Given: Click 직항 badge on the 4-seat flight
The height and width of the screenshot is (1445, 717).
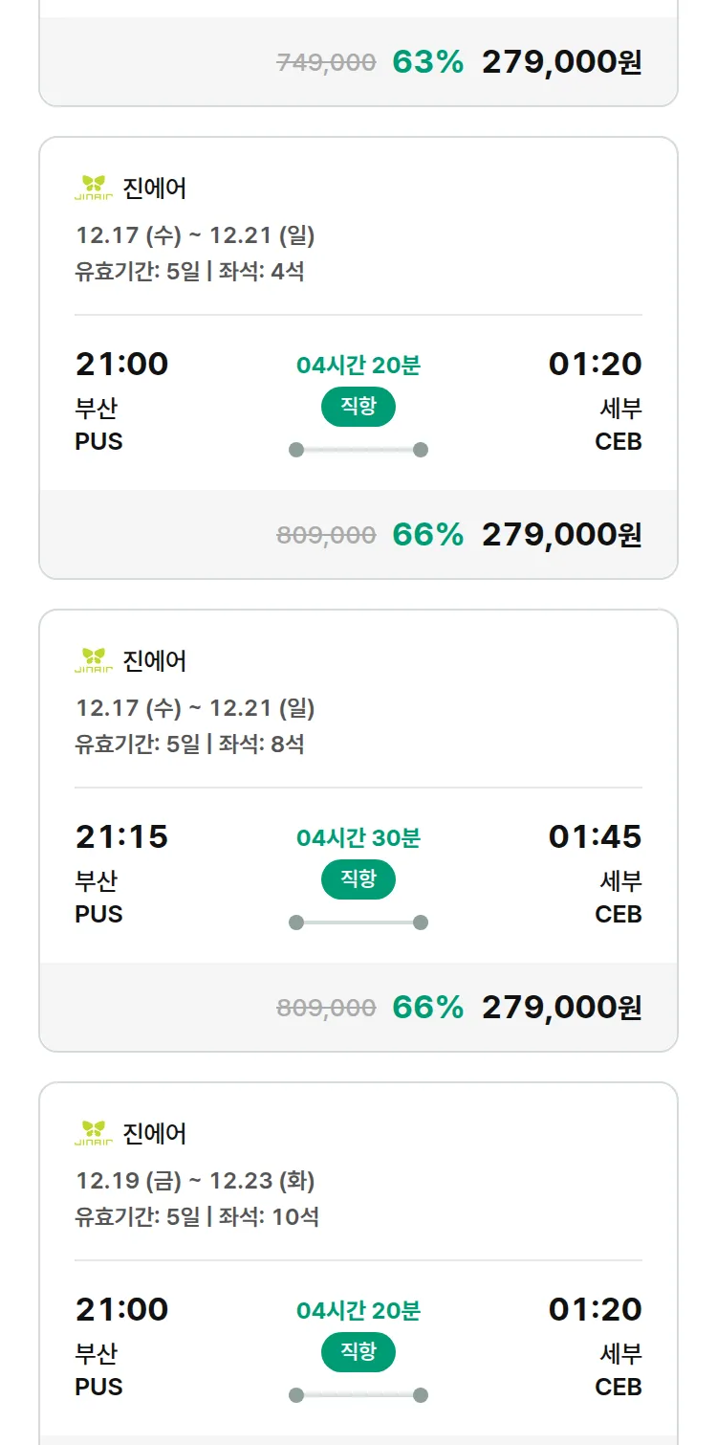Looking at the screenshot, I should point(358,407).
